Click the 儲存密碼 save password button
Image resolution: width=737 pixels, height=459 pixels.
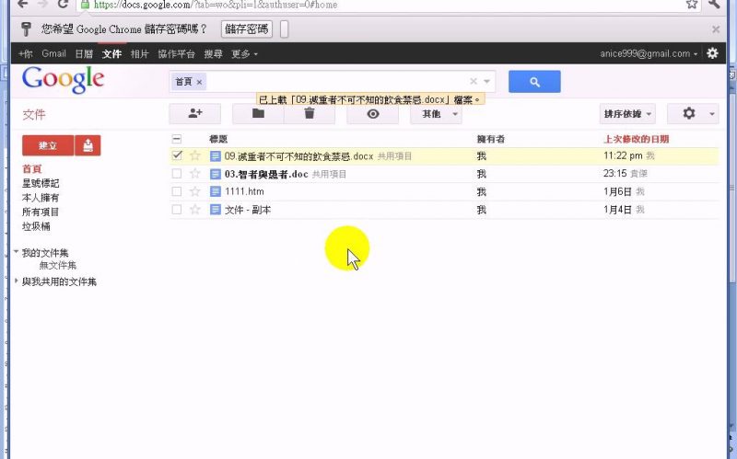click(247, 29)
